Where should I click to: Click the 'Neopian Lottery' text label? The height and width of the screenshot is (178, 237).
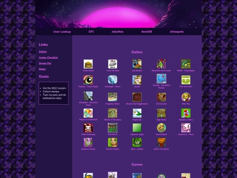[x=186, y=120]
